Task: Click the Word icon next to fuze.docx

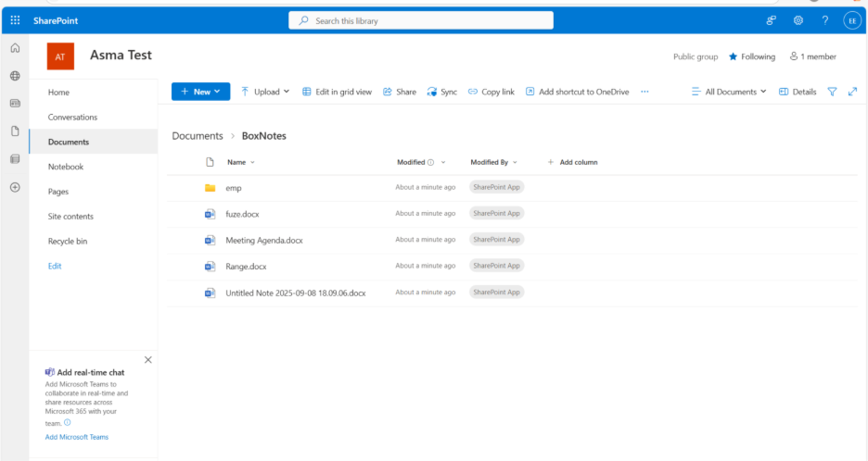Action: pyautogui.click(x=210, y=214)
